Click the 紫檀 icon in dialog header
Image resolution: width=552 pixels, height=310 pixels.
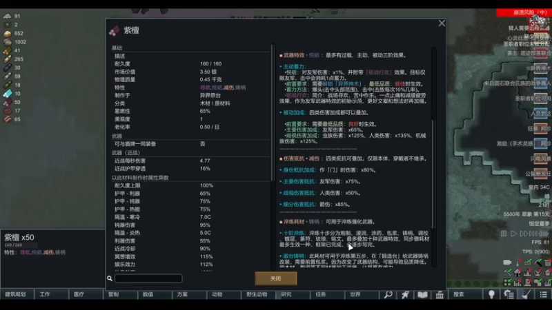coord(115,30)
